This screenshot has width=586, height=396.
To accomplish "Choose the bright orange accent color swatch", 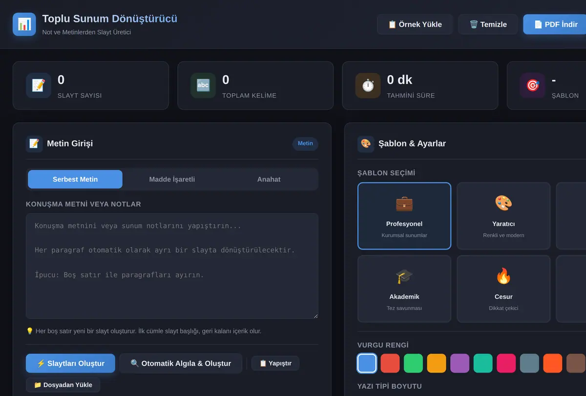I will pyautogui.click(x=552, y=363).
